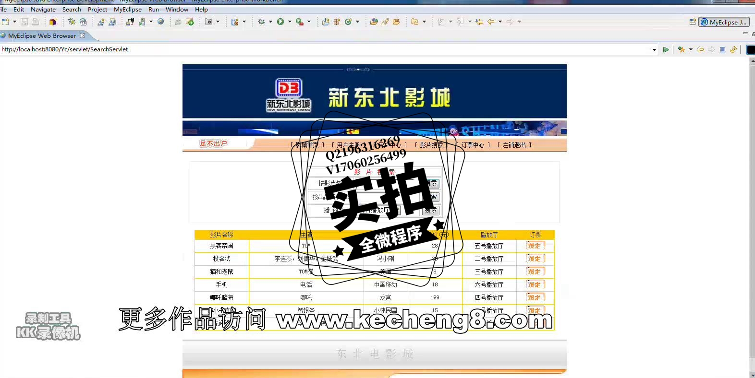Image resolution: width=755 pixels, height=378 pixels.
Task: Expand the Debug dropdown arrow
Action: click(270, 22)
